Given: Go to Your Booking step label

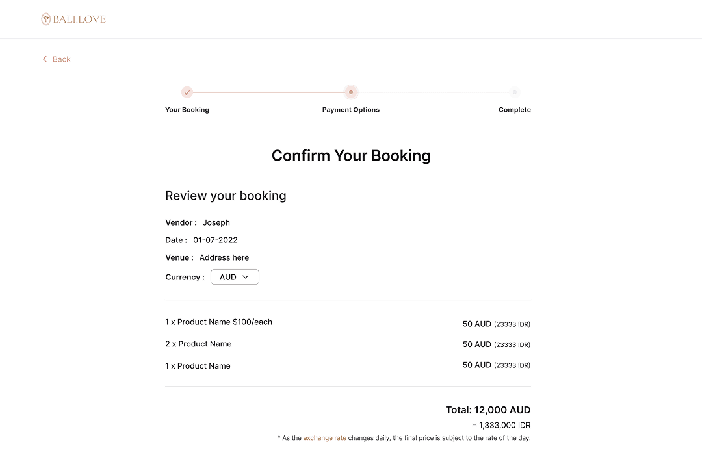Looking at the screenshot, I should 187,110.
